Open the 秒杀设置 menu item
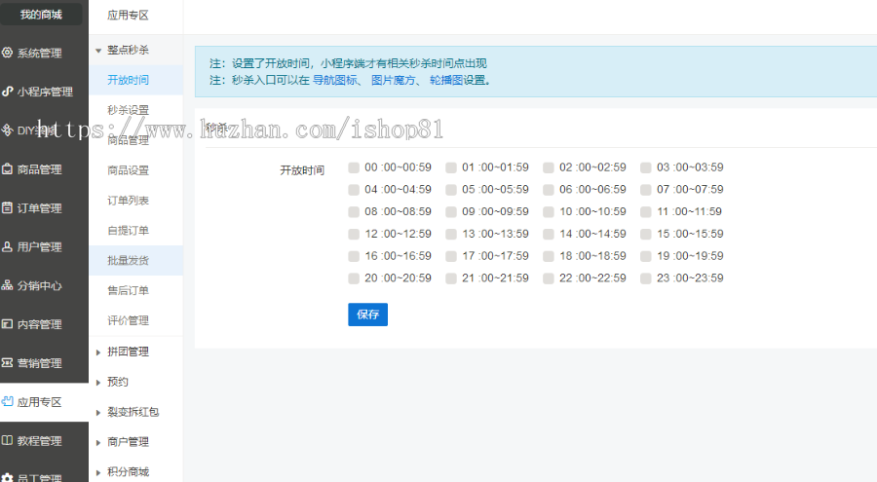The height and width of the screenshot is (482, 877). point(128,110)
